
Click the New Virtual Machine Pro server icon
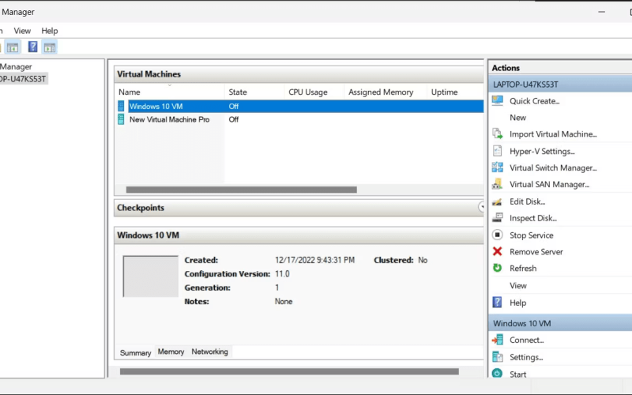click(121, 119)
